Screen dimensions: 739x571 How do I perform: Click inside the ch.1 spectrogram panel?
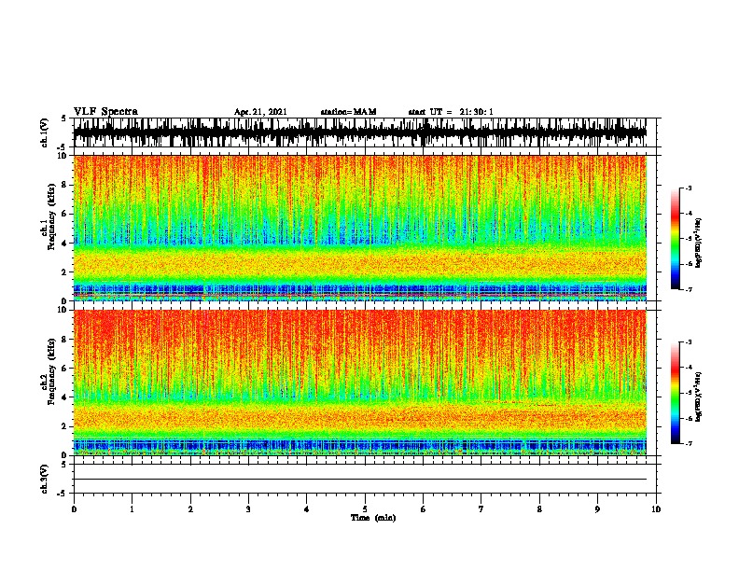[360, 228]
